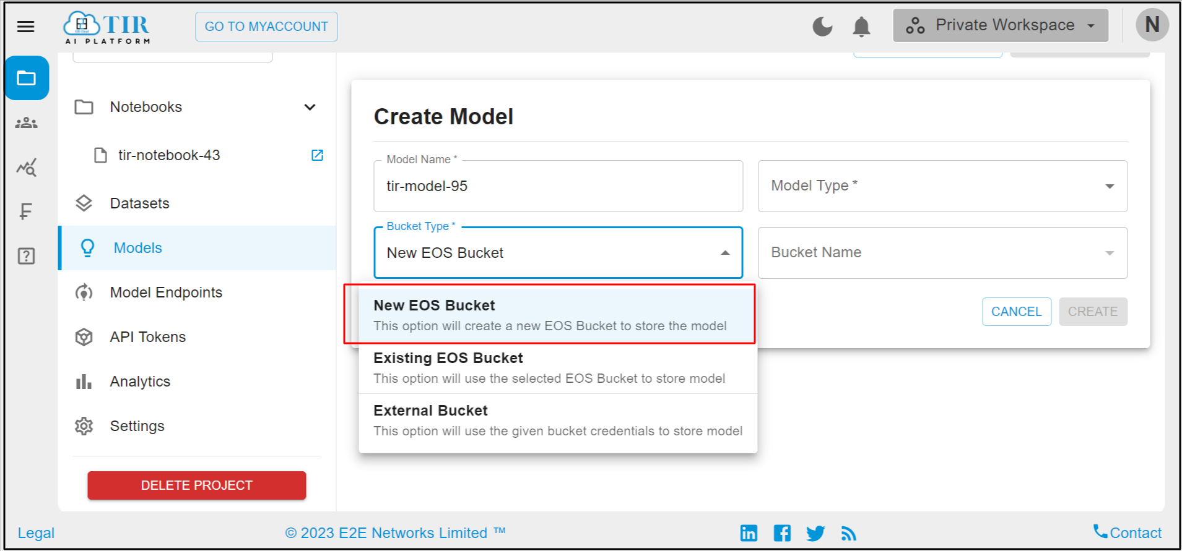The height and width of the screenshot is (551, 1182).
Task: Open the Contact link
Action: point(1128,532)
